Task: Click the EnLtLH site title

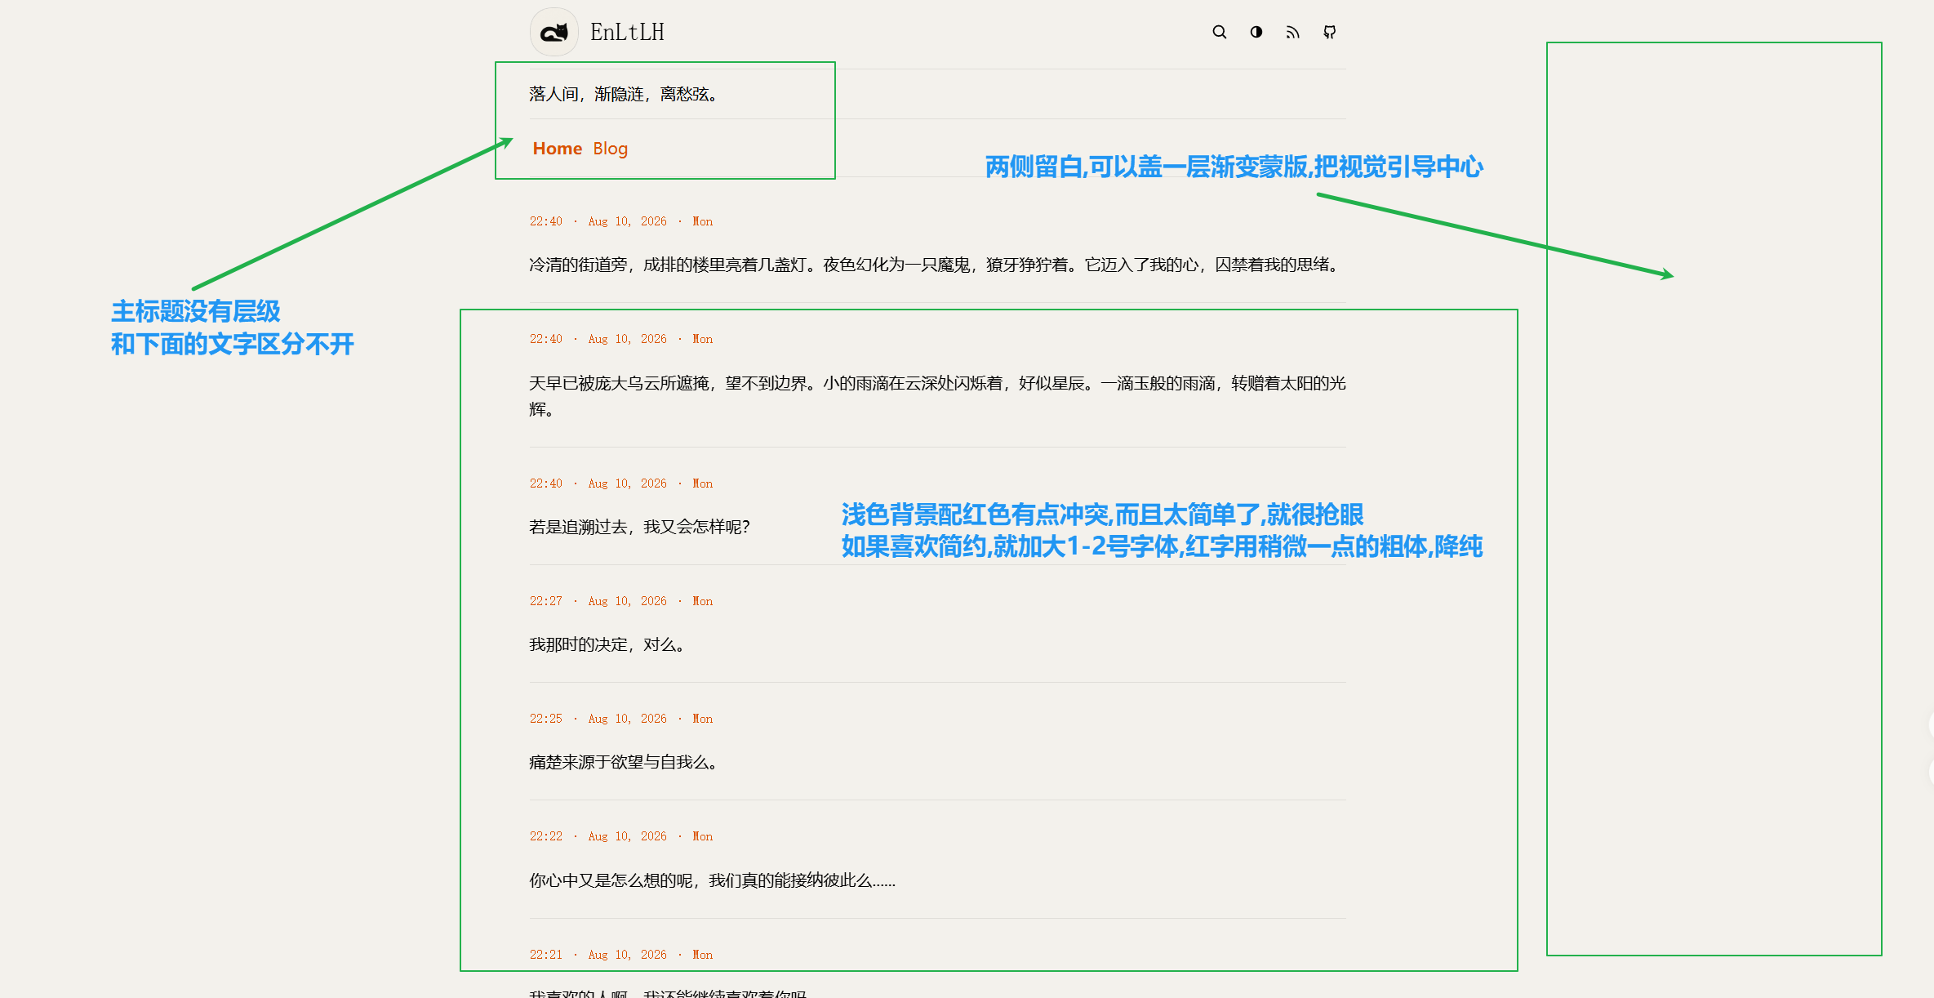Action: [x=627, y=32]
